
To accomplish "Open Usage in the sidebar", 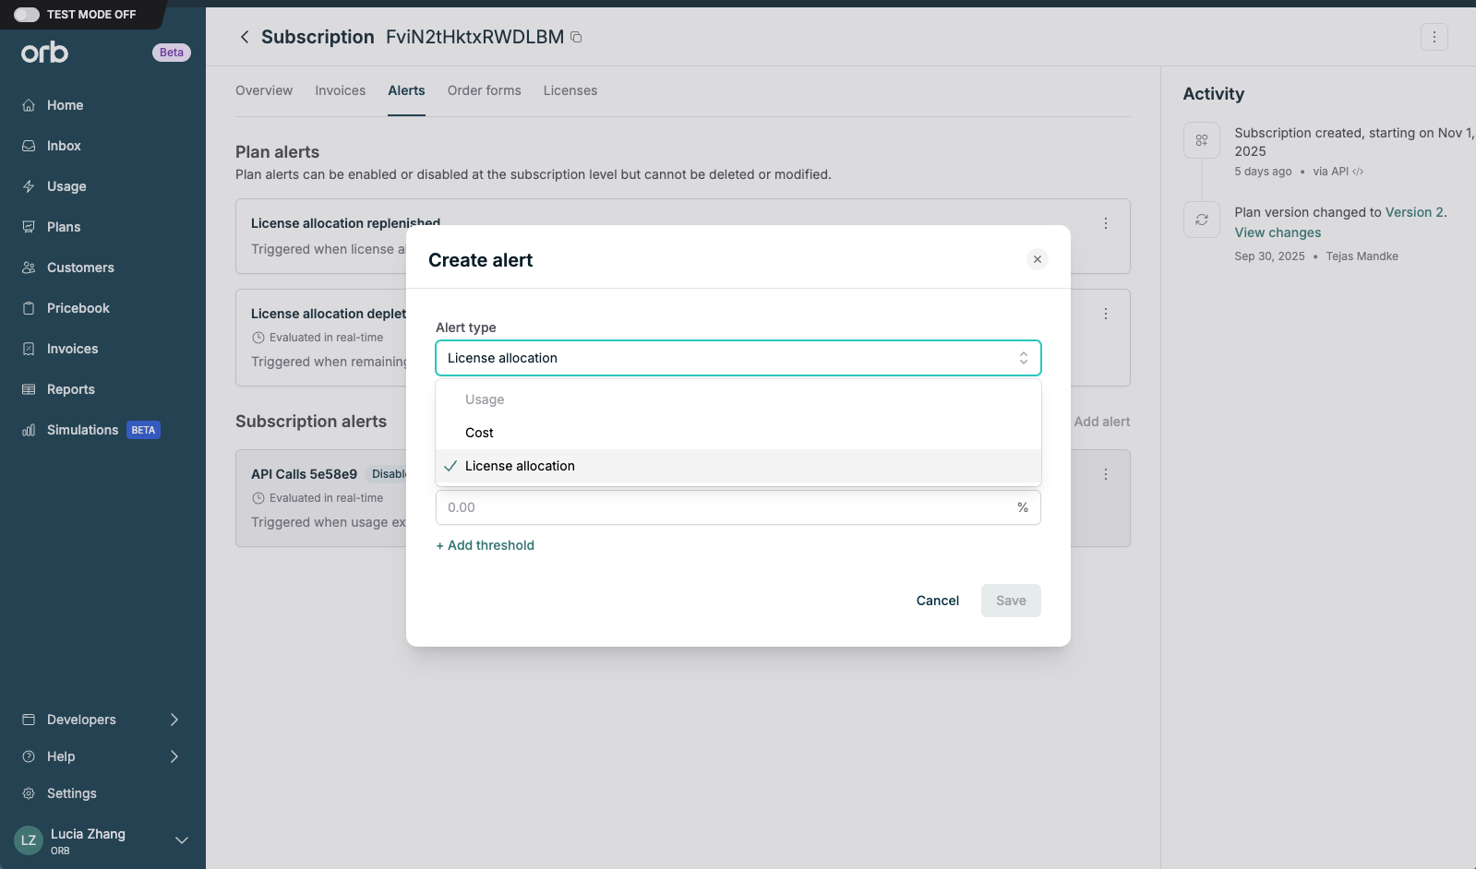I will pyautogui.click(x=66, y=186).
